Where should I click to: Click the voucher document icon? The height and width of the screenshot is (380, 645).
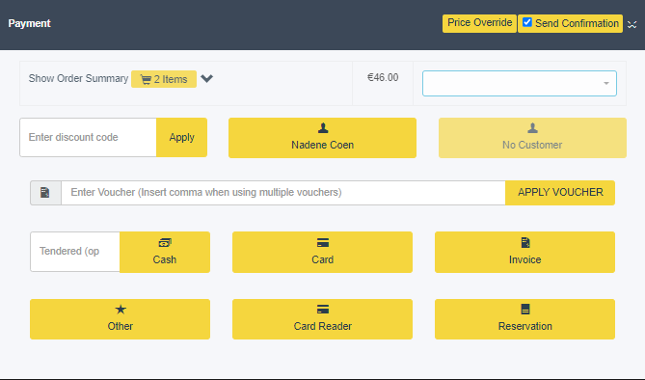(45, 193)
